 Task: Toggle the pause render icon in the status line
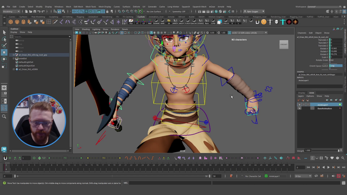(x=233, y=11)
